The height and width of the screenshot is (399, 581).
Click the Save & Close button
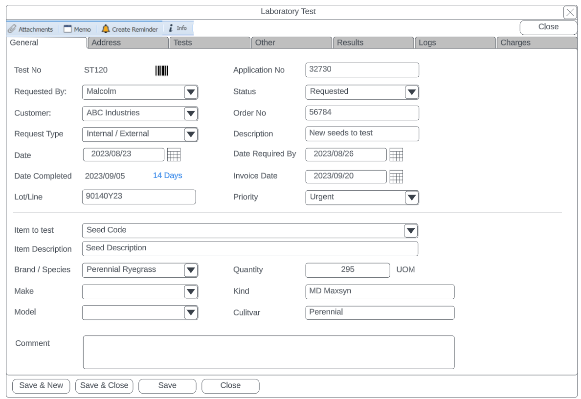coord(104,386)
